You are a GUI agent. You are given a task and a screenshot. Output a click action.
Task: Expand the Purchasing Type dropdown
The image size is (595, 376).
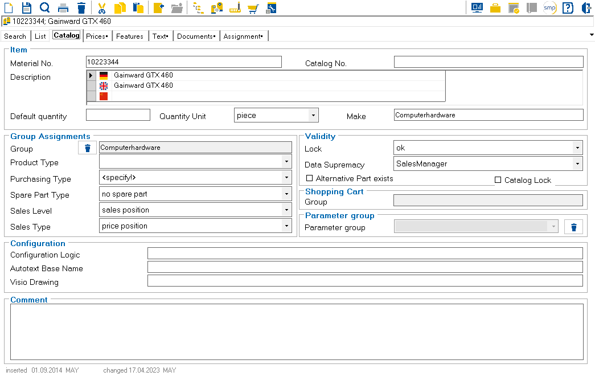tap(286, 177)
